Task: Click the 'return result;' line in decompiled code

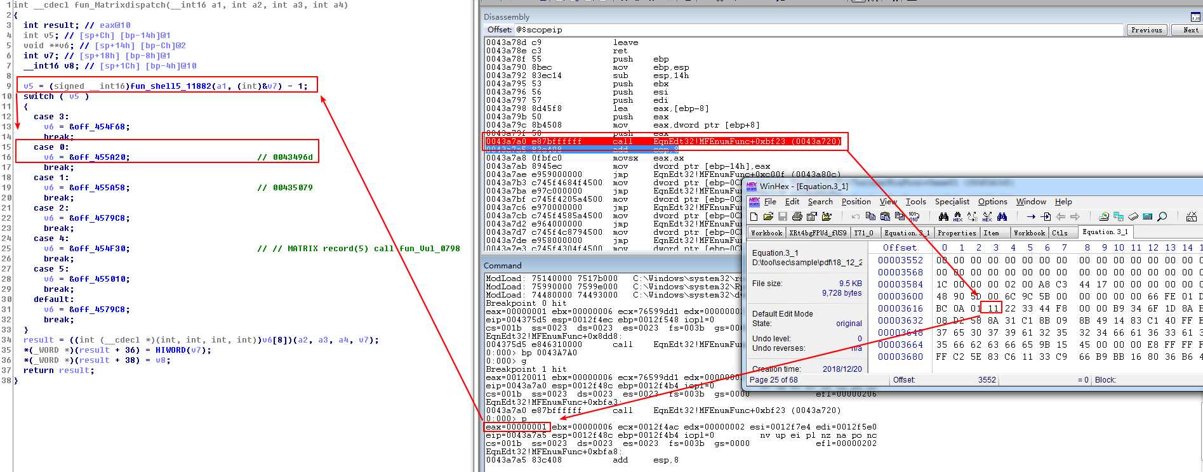Action: coord(58,370)
